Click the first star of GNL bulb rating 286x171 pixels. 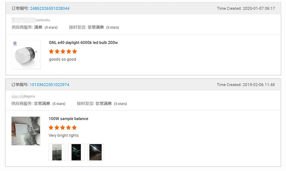tap(51, 51)
